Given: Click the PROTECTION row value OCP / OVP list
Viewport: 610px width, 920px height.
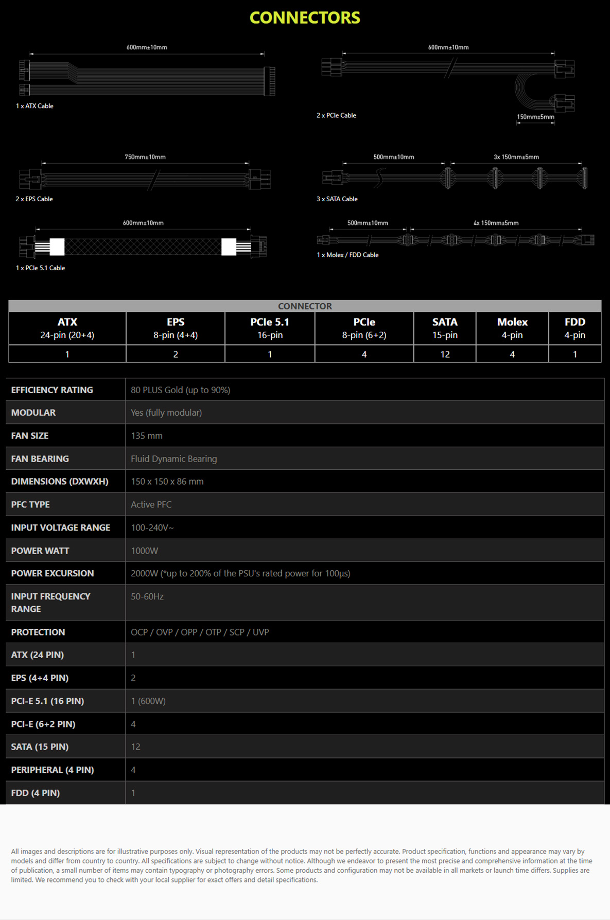Looking at the screenshot, I should (x=200, y=632).
